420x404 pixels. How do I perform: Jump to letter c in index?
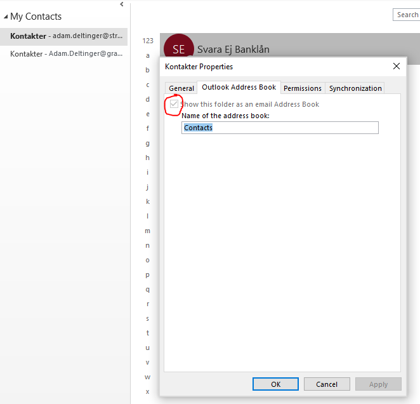[x=148, y=84]
